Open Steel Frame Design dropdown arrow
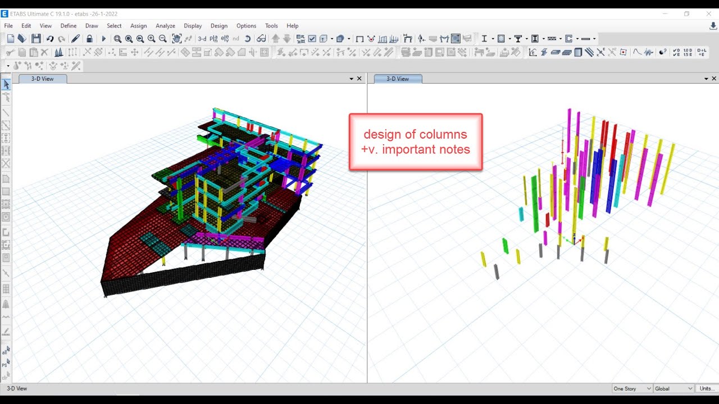This screenshot has height=404, width=719. click(493, 39)
